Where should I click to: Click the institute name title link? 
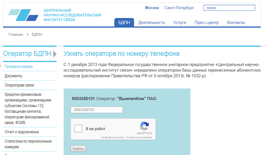[x=72, y=15]
